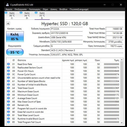Image resolution: width=127 pixels, height=127 pixels.
Task: Switch to disk D: tab at 34 °C
Action: pos(27,15)
